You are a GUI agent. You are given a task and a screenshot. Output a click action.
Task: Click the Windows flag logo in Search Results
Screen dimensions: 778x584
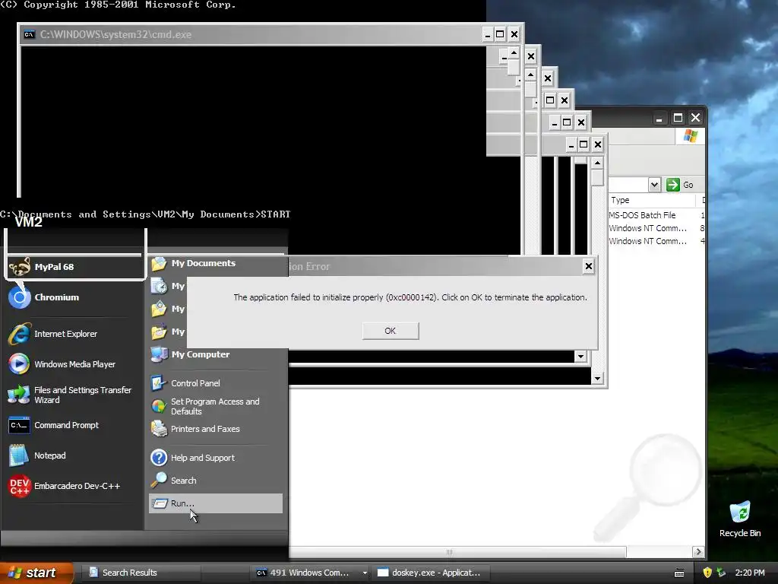point(690,135)
